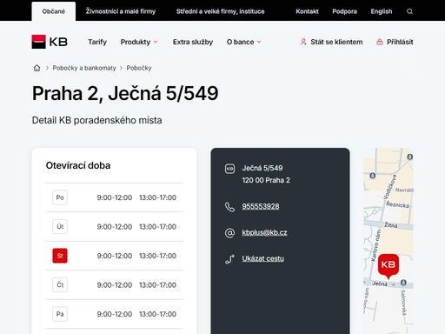This screenshot has height=334, width=445.
Task: Open Střední a velké firmy, instituce tab
Action: [220, 11]
